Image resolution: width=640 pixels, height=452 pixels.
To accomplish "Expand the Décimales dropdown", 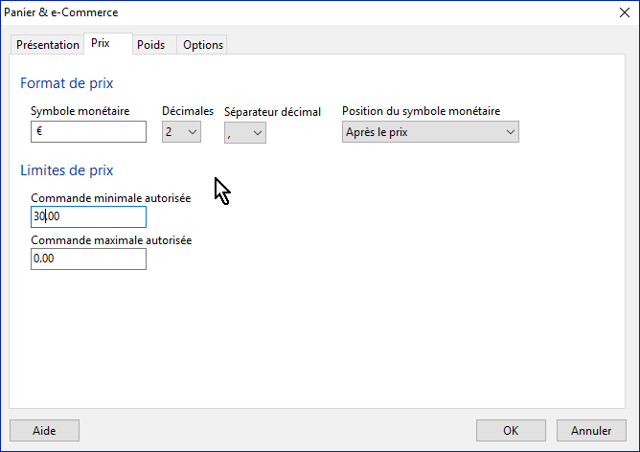I will (181, 132).
